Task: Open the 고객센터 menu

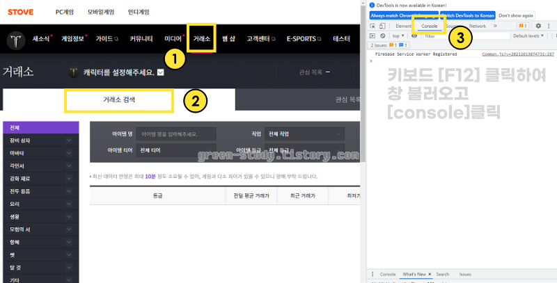Action: [x=260, y=39]
